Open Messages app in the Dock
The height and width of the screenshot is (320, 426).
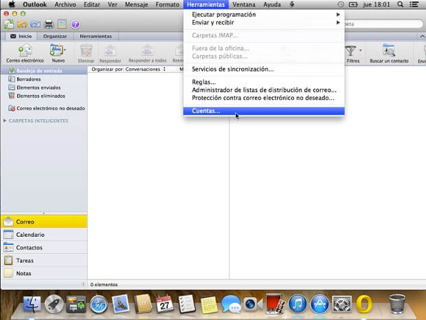[x=231, y=304]
